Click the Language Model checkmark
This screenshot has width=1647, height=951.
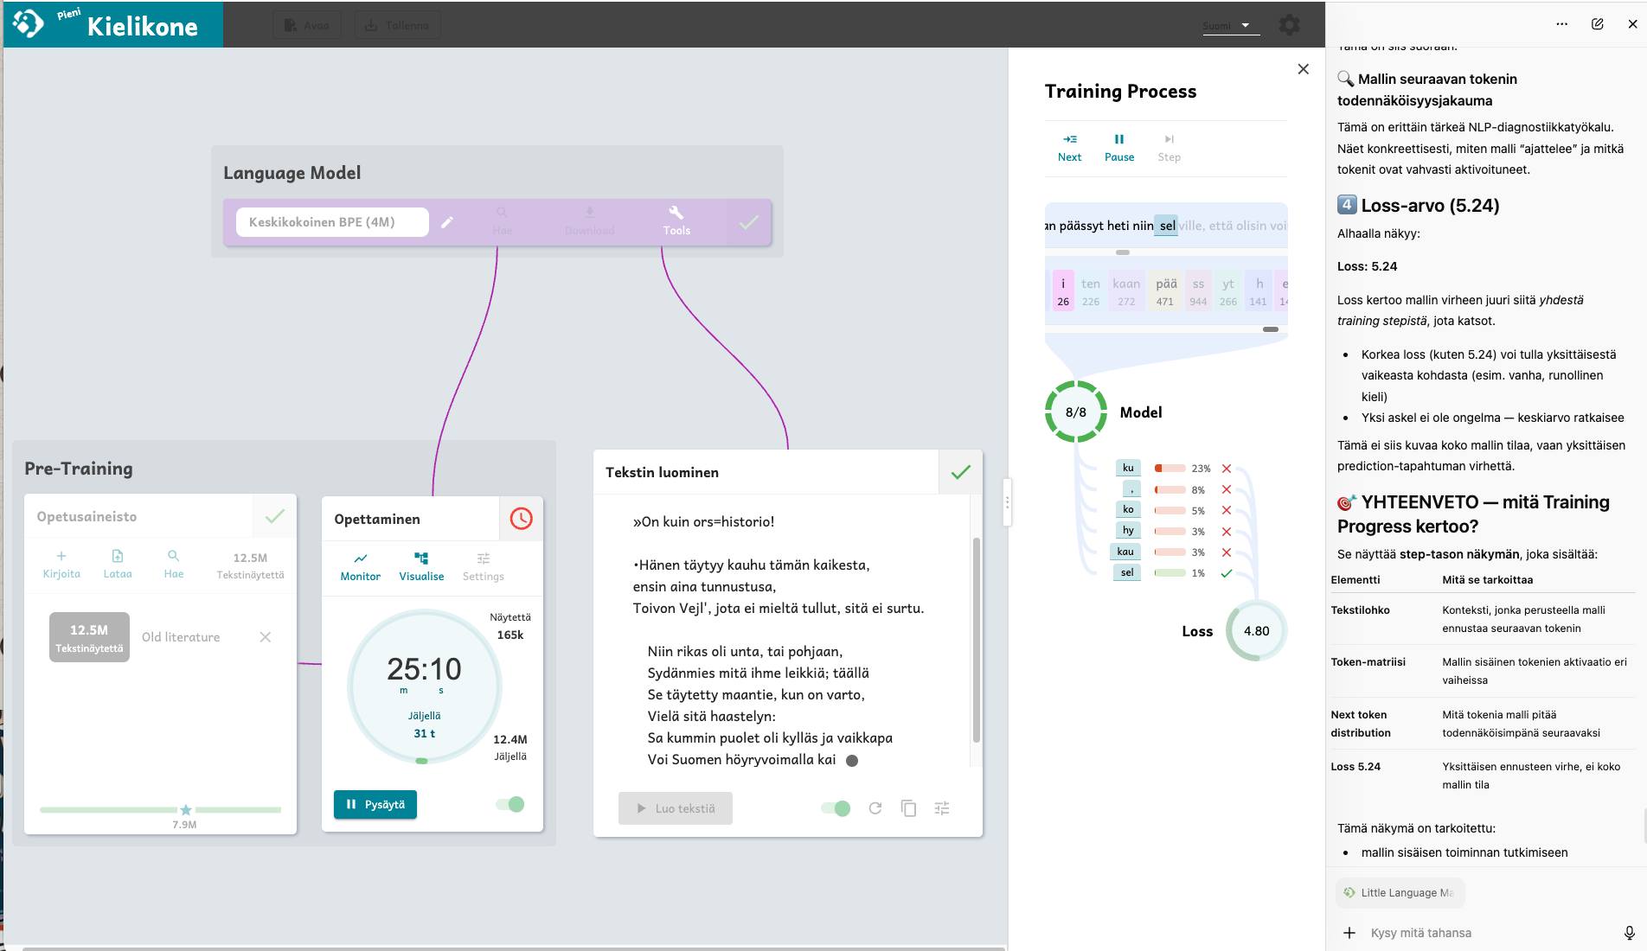pos(749,222)
